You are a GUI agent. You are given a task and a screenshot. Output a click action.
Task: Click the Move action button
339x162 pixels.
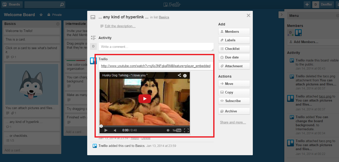click(x=234, y=84)
